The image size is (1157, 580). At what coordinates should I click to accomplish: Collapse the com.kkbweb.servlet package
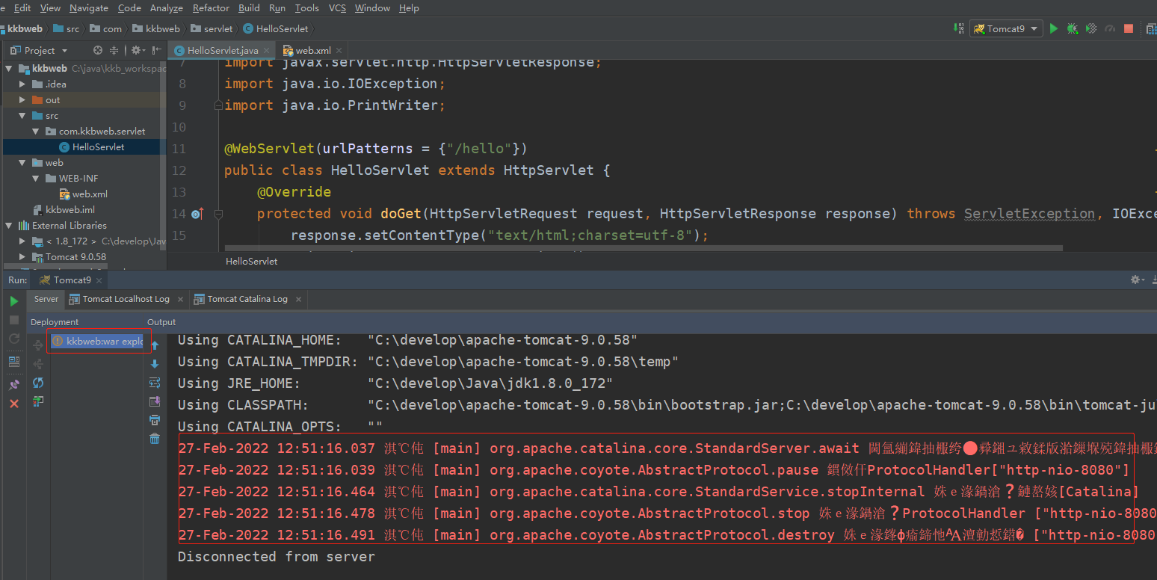(36, 132)
